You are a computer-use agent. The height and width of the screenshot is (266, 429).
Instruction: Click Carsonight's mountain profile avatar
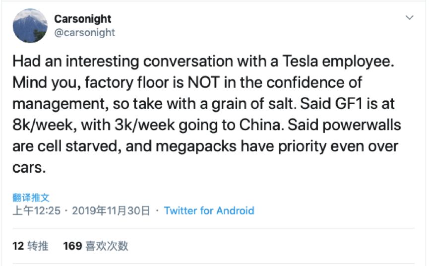pos(29,26)
